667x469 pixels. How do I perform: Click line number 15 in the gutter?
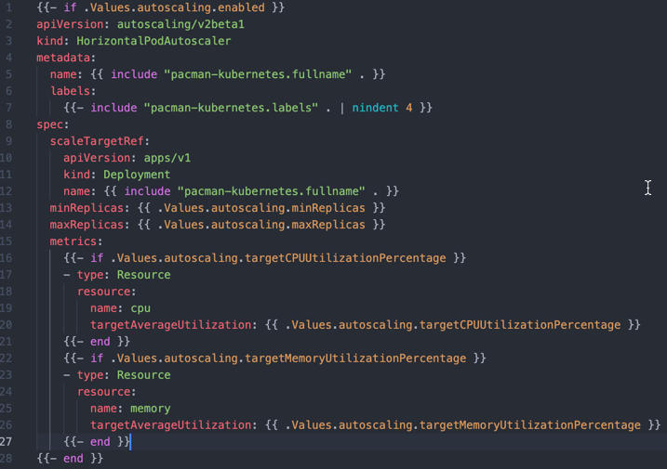click(x=6, y=241)
